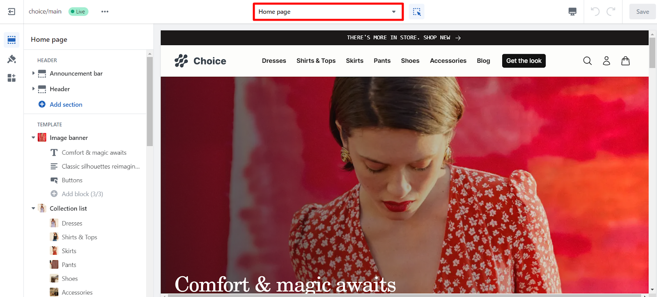
Task: Open Accessories in the store navigation
Action: pos(448,61)
